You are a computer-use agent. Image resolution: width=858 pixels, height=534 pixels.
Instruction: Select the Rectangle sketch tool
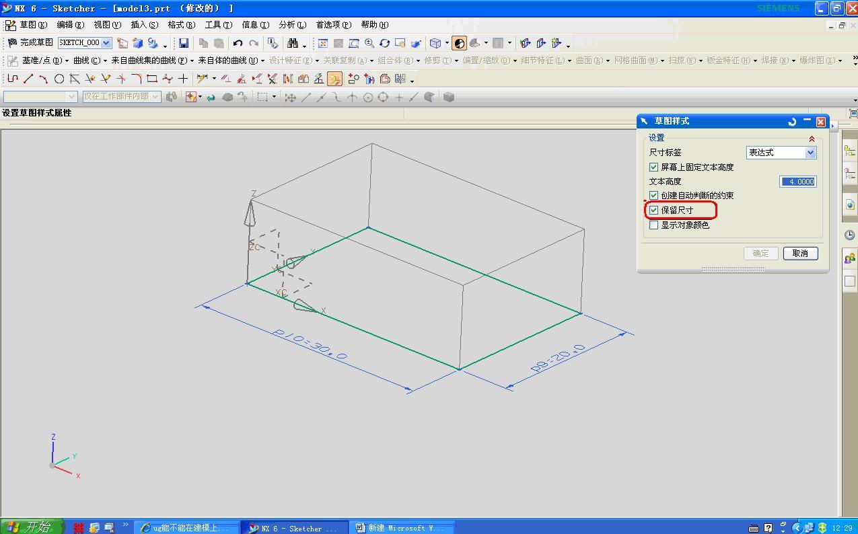coord(152,79)
